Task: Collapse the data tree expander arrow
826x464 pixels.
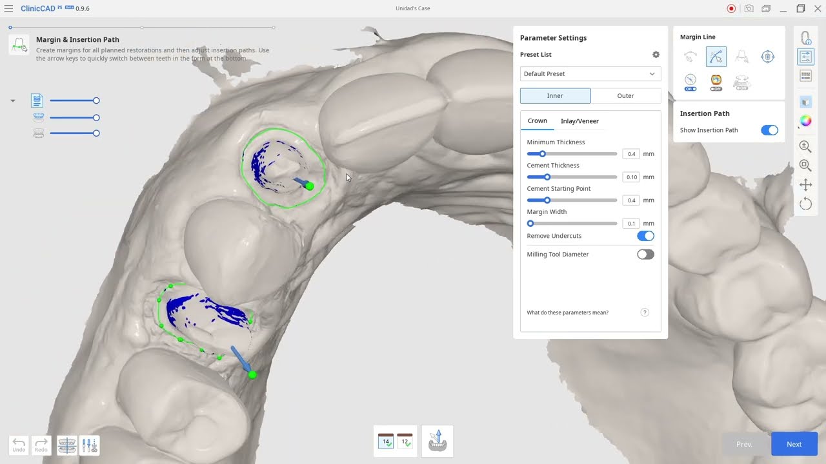Action: (13, 101)
